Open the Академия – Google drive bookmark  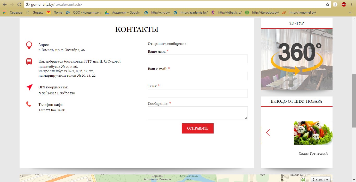[123, 12]
